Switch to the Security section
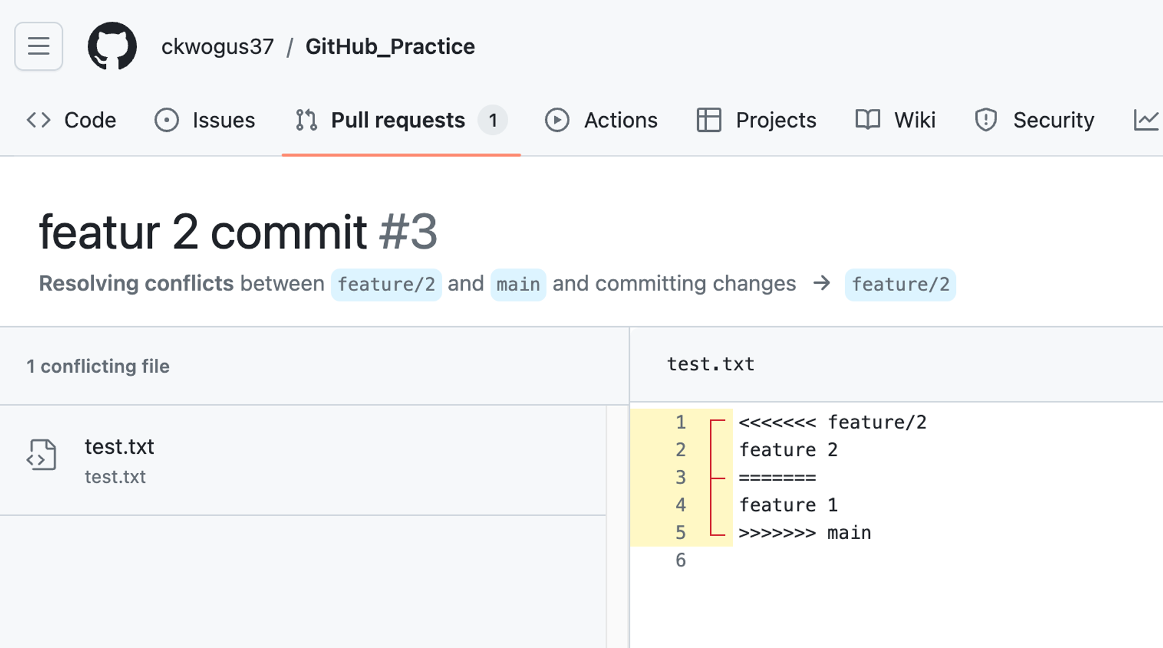The width and height of the screenshot is (1163, 648). [1054, 120]
